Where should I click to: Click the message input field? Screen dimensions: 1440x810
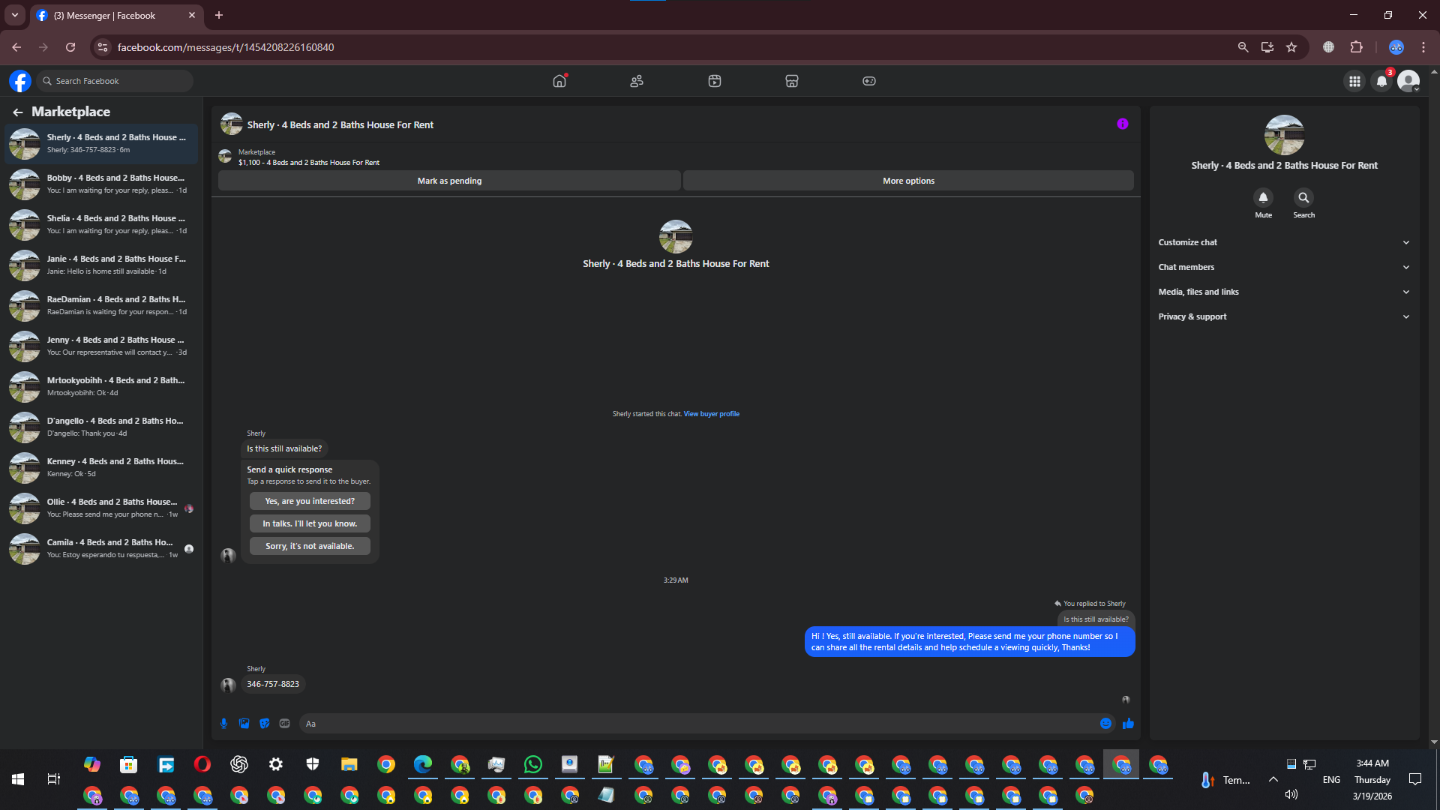tap(697, 724)
